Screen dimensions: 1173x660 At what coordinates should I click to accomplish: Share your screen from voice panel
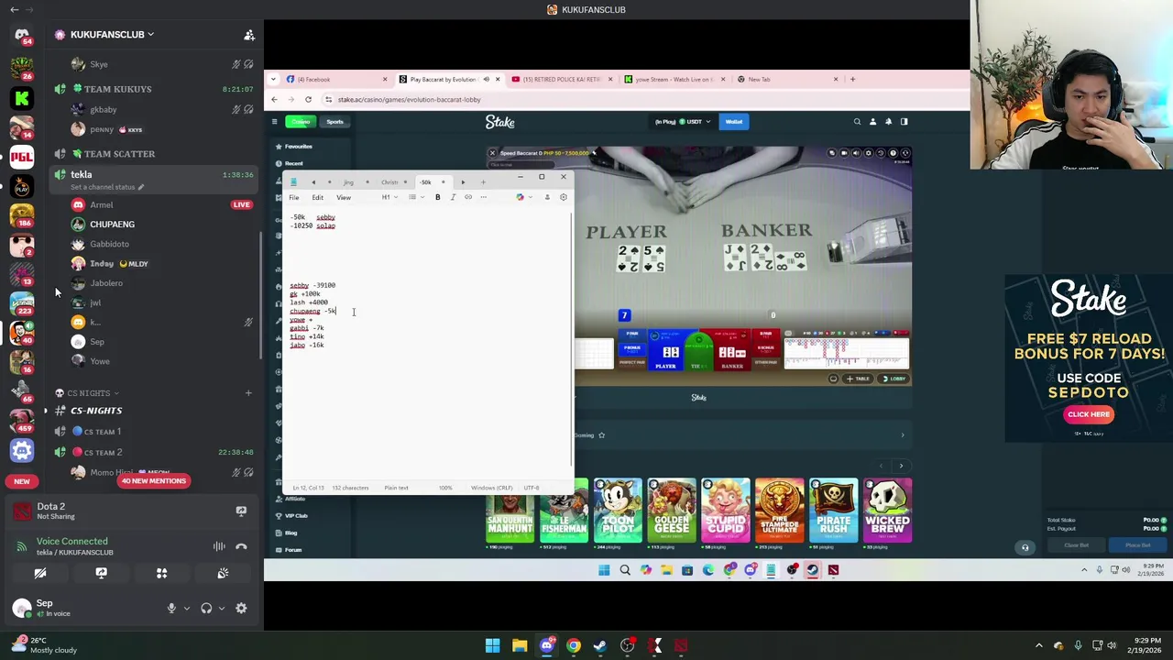(x=101, y=573)
